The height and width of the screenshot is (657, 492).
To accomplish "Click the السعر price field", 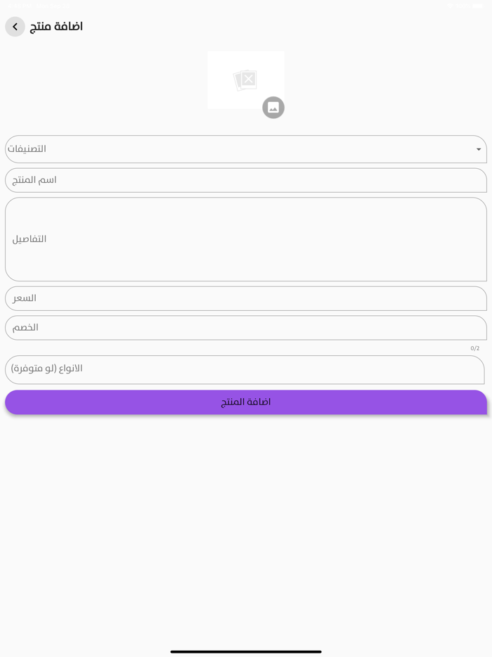I will [x=246, y=298].
